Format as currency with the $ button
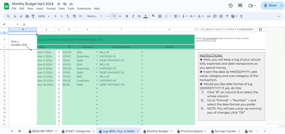Screen dimensions: 285x134 pos(56,16)
